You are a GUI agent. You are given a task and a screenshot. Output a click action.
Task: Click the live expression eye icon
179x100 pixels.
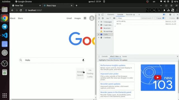[114, 18]
